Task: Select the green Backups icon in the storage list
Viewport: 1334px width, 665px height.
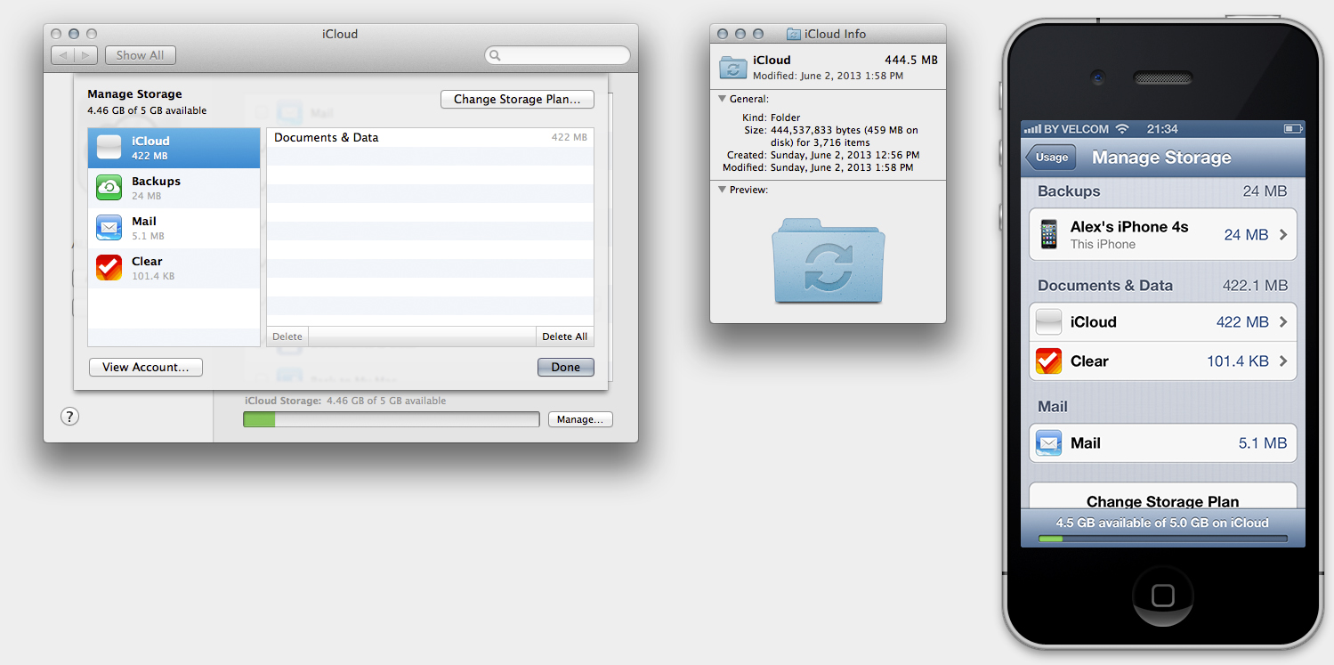Action: click(109, 188)
